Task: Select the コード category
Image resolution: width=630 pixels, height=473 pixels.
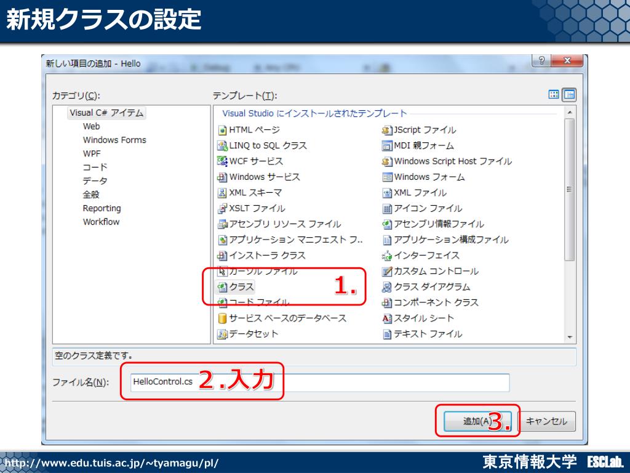Action: [x=95, y=168]
